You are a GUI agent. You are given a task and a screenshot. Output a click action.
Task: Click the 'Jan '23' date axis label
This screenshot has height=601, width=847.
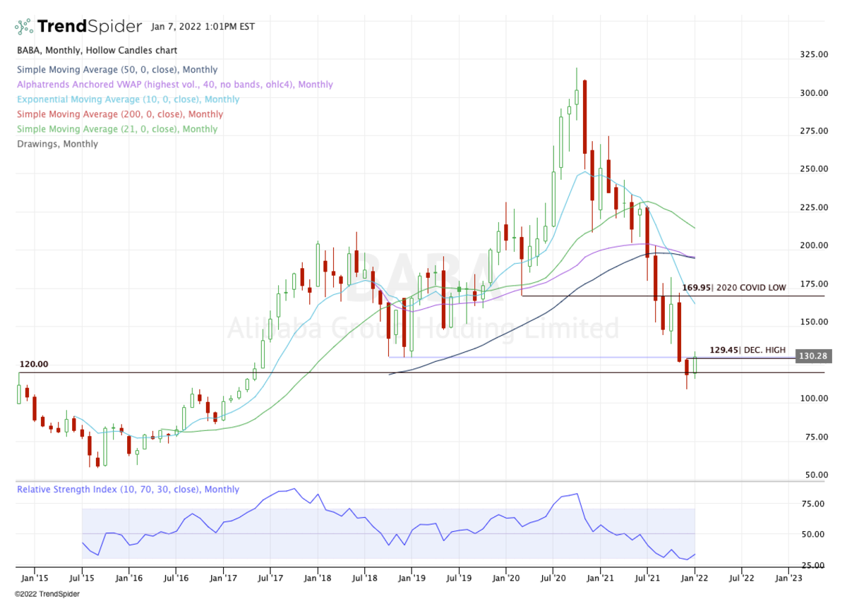788,578
